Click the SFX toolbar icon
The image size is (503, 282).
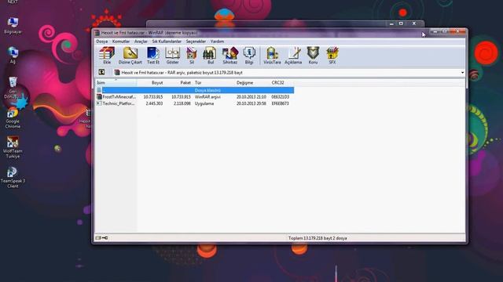[x=332, y=56]
